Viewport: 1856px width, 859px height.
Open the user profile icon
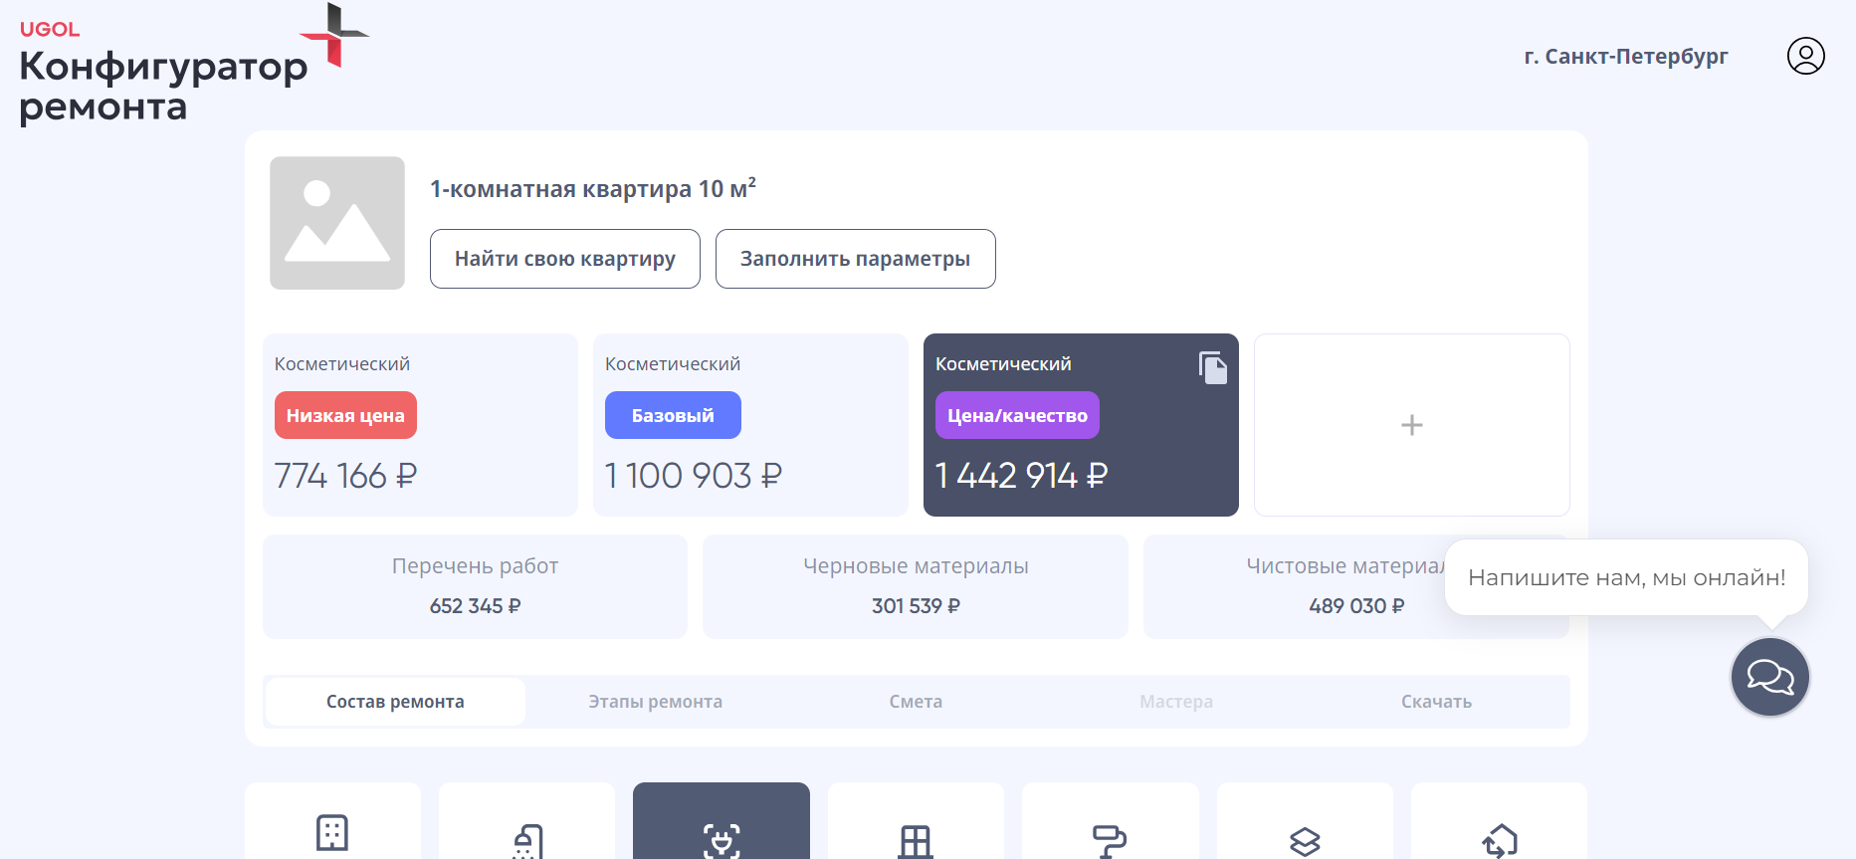point(1805,56)
